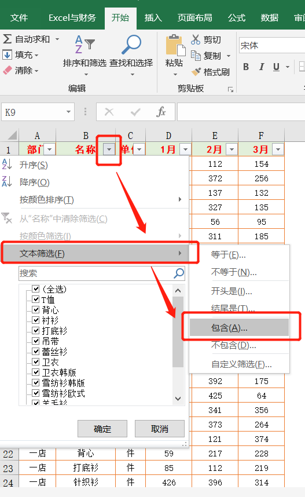Click the Format Painter (格式刷) brush
305x497 pixels.
196,72
